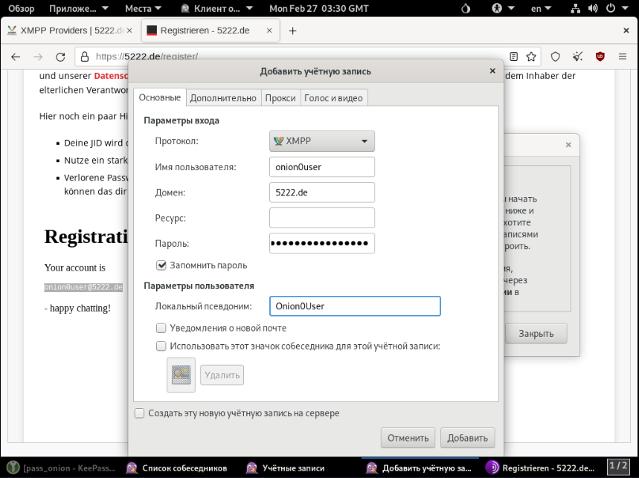
Task: Open the browser hamburger menu
Action: coord(623,56)
